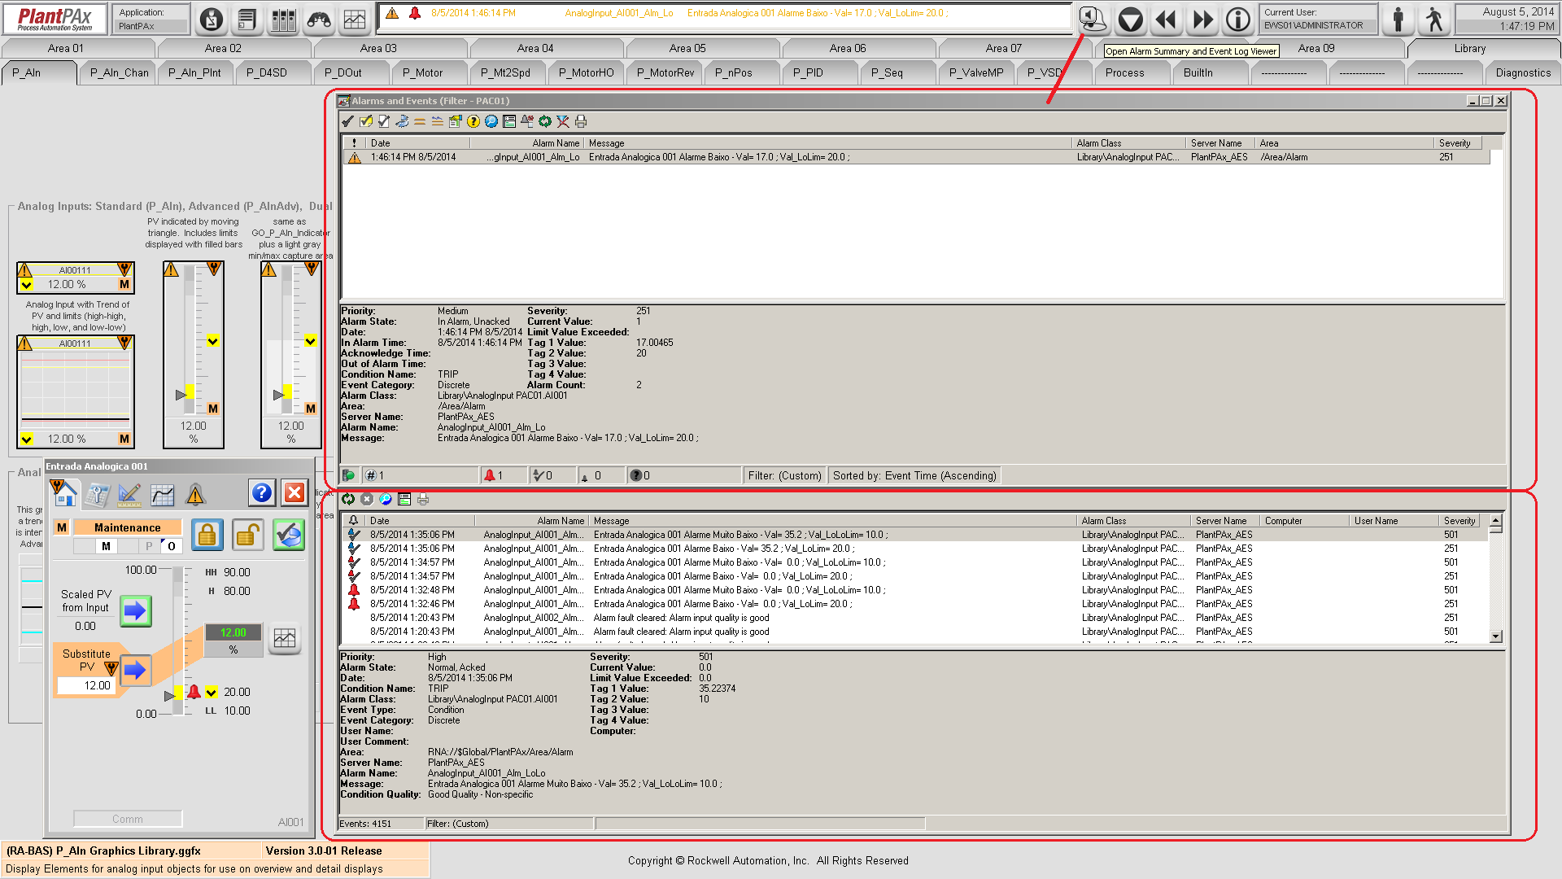Select the P_Motor tab

pyautogui.click(x=429, y=72)
